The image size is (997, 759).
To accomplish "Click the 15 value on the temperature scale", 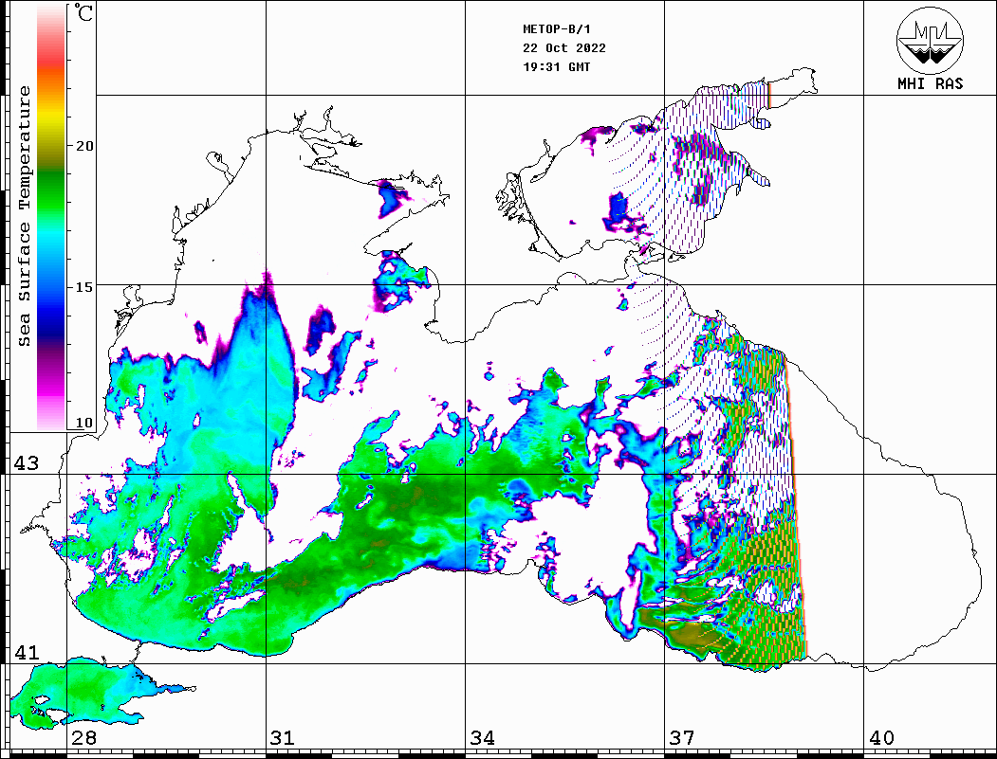I will (x=85, y=286).
